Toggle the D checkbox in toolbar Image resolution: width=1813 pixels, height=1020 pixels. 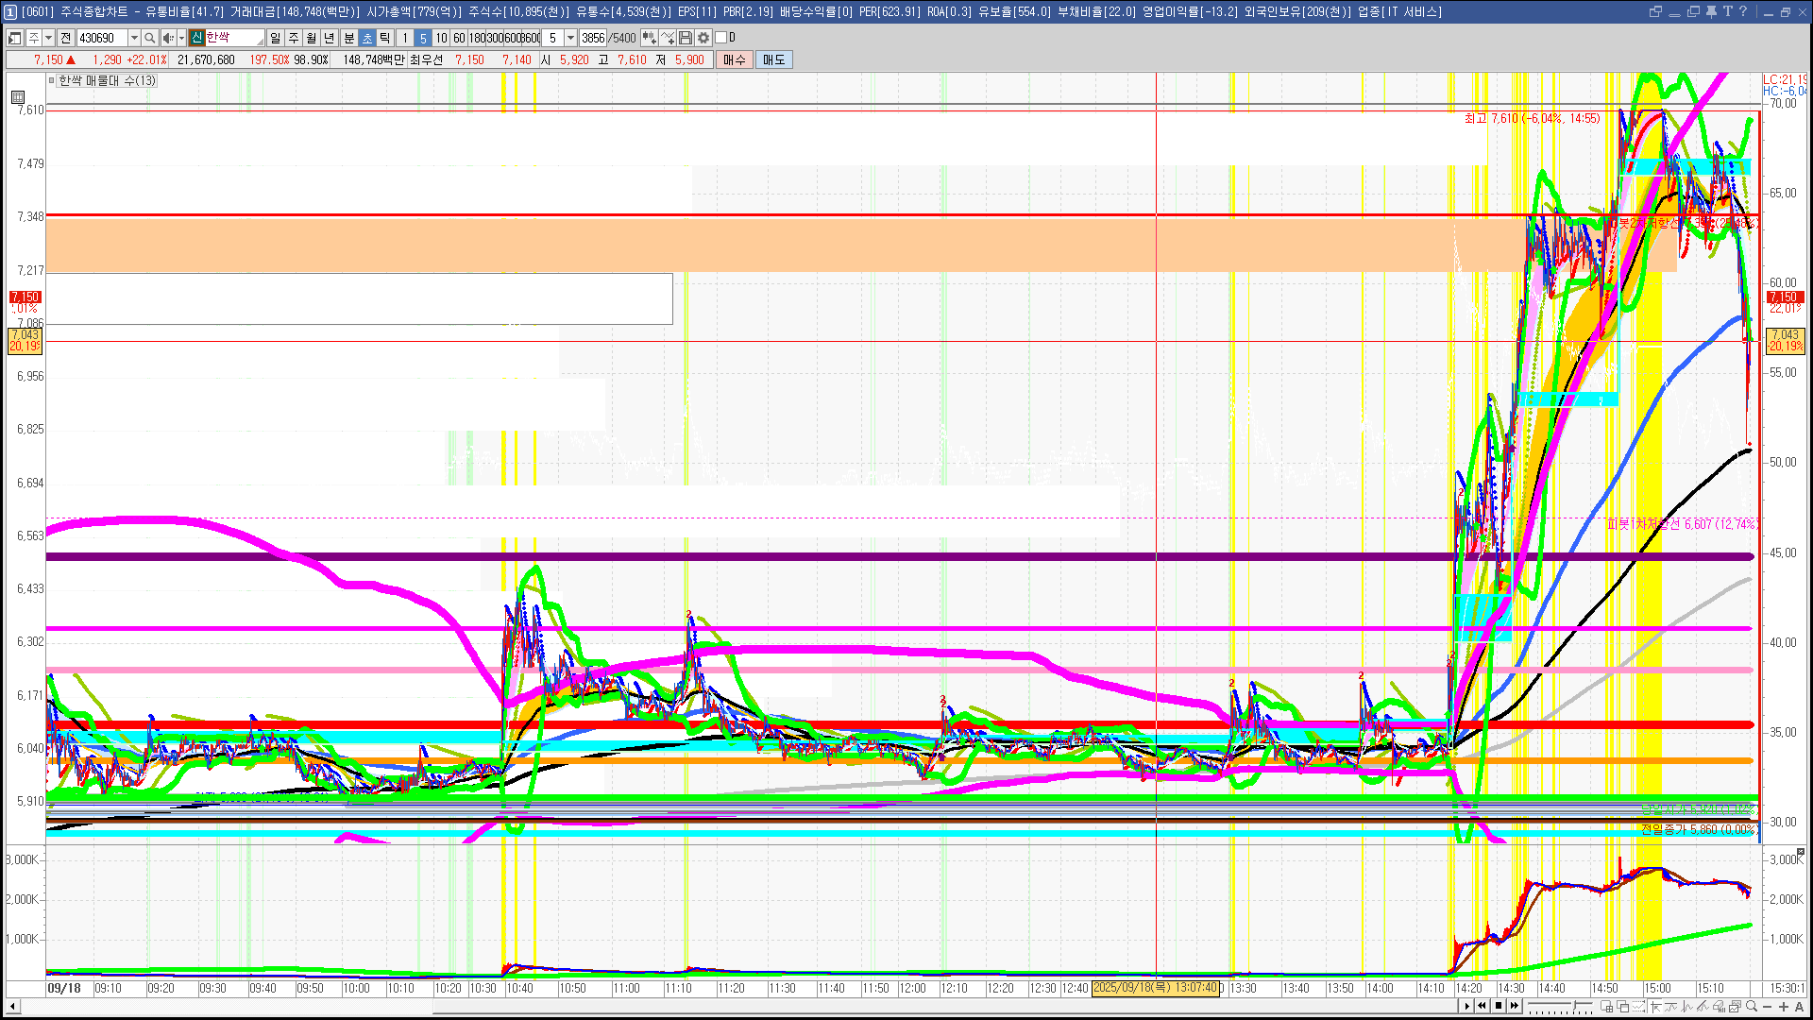point(721,38)
